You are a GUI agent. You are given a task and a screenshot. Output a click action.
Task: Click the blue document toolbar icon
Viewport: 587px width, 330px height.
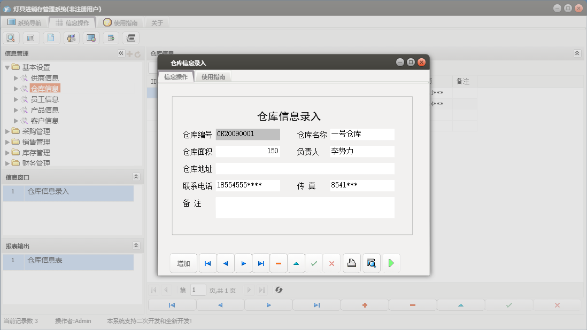click(x=50, y=37)
